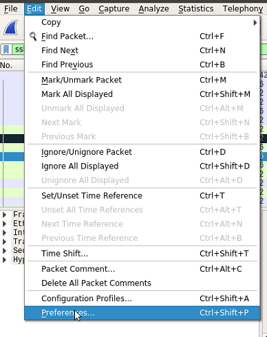Choose Mark/Unmark Packet
The width and height of the screenshot is (267, 337).
pyautogui.click(x=142, y=80)
